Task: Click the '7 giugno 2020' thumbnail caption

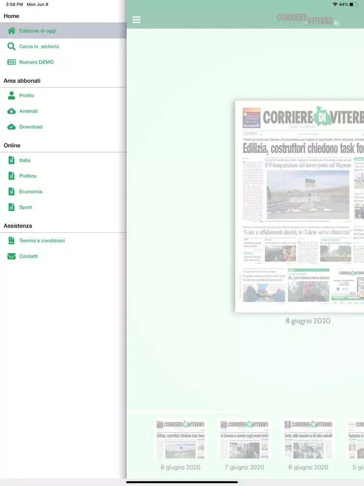Action: 245,468
